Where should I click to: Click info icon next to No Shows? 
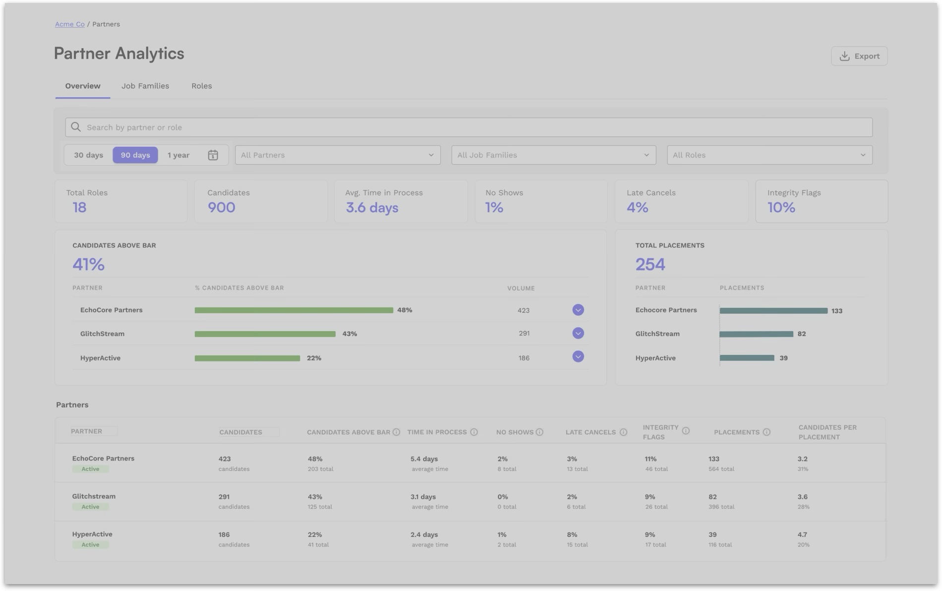[539, 432]
